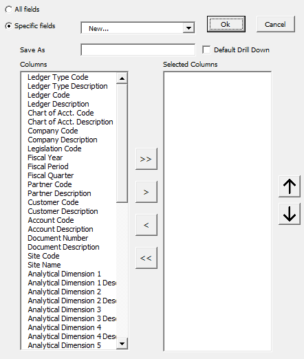
Task: Select the Specific fields radio button
Action: [8, 26]
